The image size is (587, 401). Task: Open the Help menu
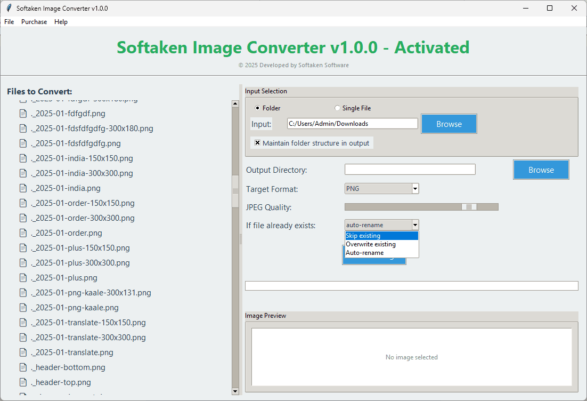pyautogui.click(x=61, y=22)
